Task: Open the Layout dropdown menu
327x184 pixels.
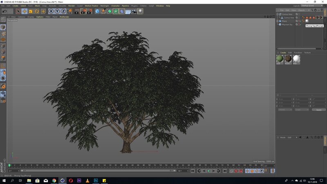Action: pyautogui.click(x=311, y=6)
